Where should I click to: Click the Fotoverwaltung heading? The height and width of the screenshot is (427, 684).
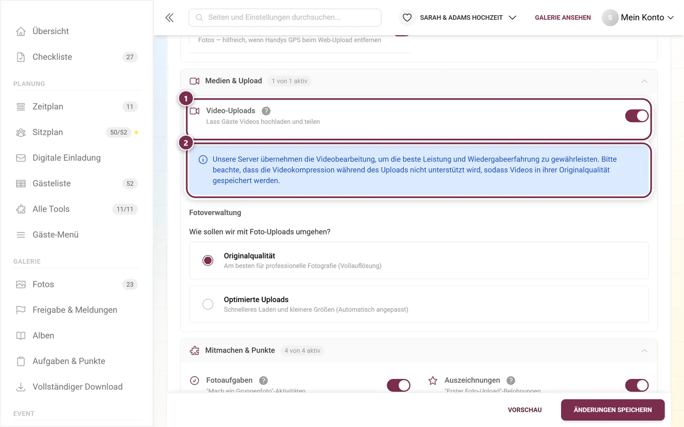click(x=215, y=213)
